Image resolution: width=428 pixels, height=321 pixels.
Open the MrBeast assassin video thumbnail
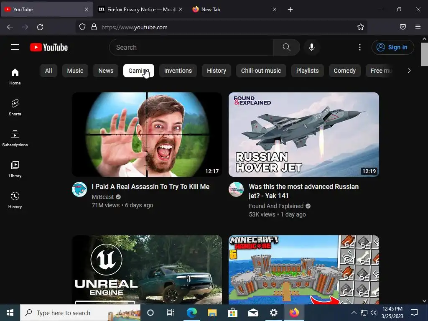click(x=147, y=135)
